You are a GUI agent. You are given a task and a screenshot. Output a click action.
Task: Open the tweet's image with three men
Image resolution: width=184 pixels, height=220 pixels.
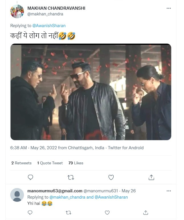[91, 92]
